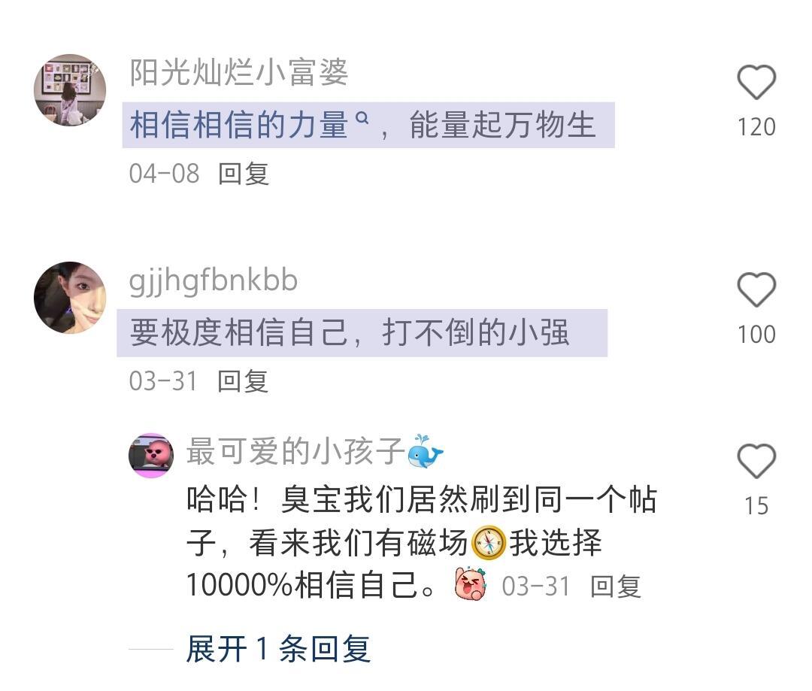Open the gjjhgfbnkbb profile avatar

click(70, 297)
